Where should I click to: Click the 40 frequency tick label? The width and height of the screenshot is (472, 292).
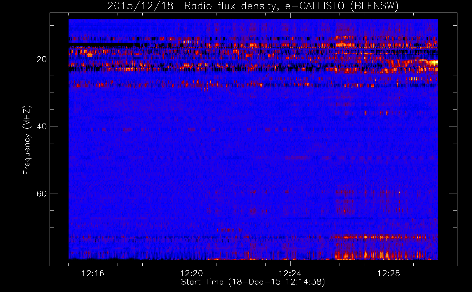tap(42, 126)
